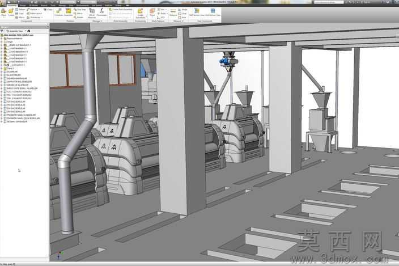The width and height of the screenshot is (399, 266).
Task: Select the Rotate component tool
Action: coord(79,18)
